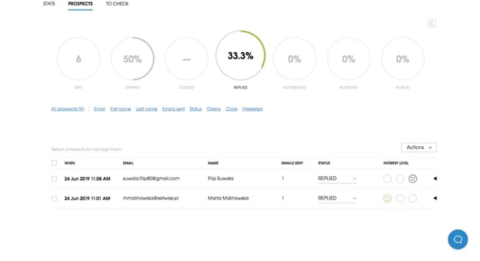Select the PROSPECTS tab
Viewport: 480px width, 261px height.
(80, 4)
